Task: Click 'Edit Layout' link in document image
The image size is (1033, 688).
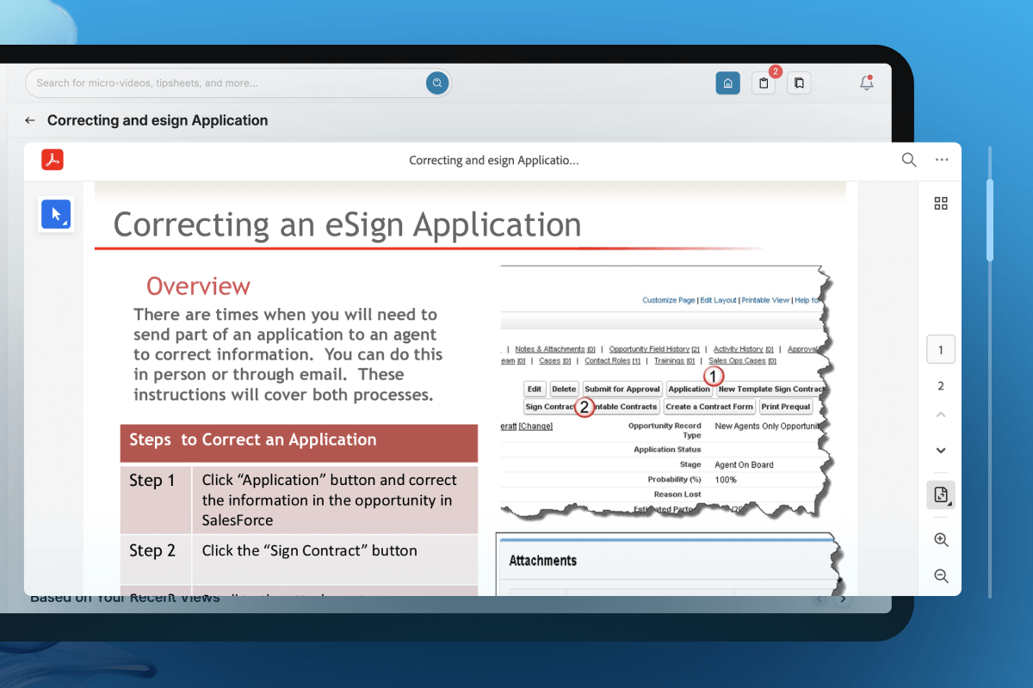Action: click(x=718, y=300)
